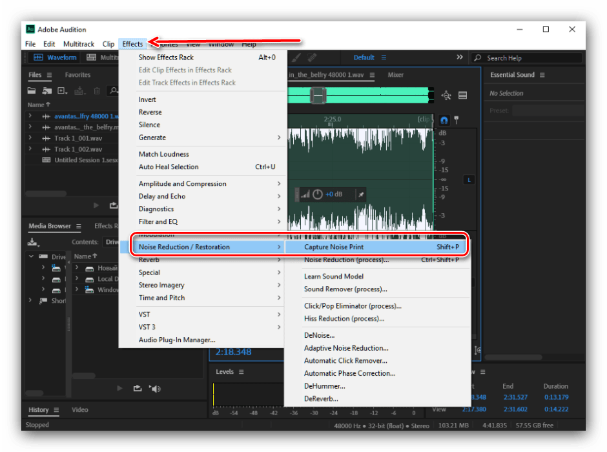Screen dimensions: 607x452
Task: Expand the Track 1_001.wav file entry
Action: [x=30, y=138]
